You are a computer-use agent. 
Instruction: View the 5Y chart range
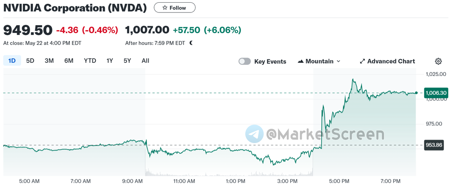click(x=127, y=61)
